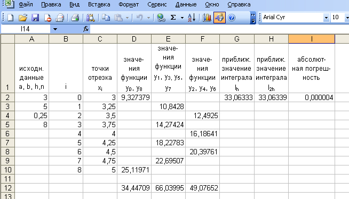Select column G header

(237, 39)
